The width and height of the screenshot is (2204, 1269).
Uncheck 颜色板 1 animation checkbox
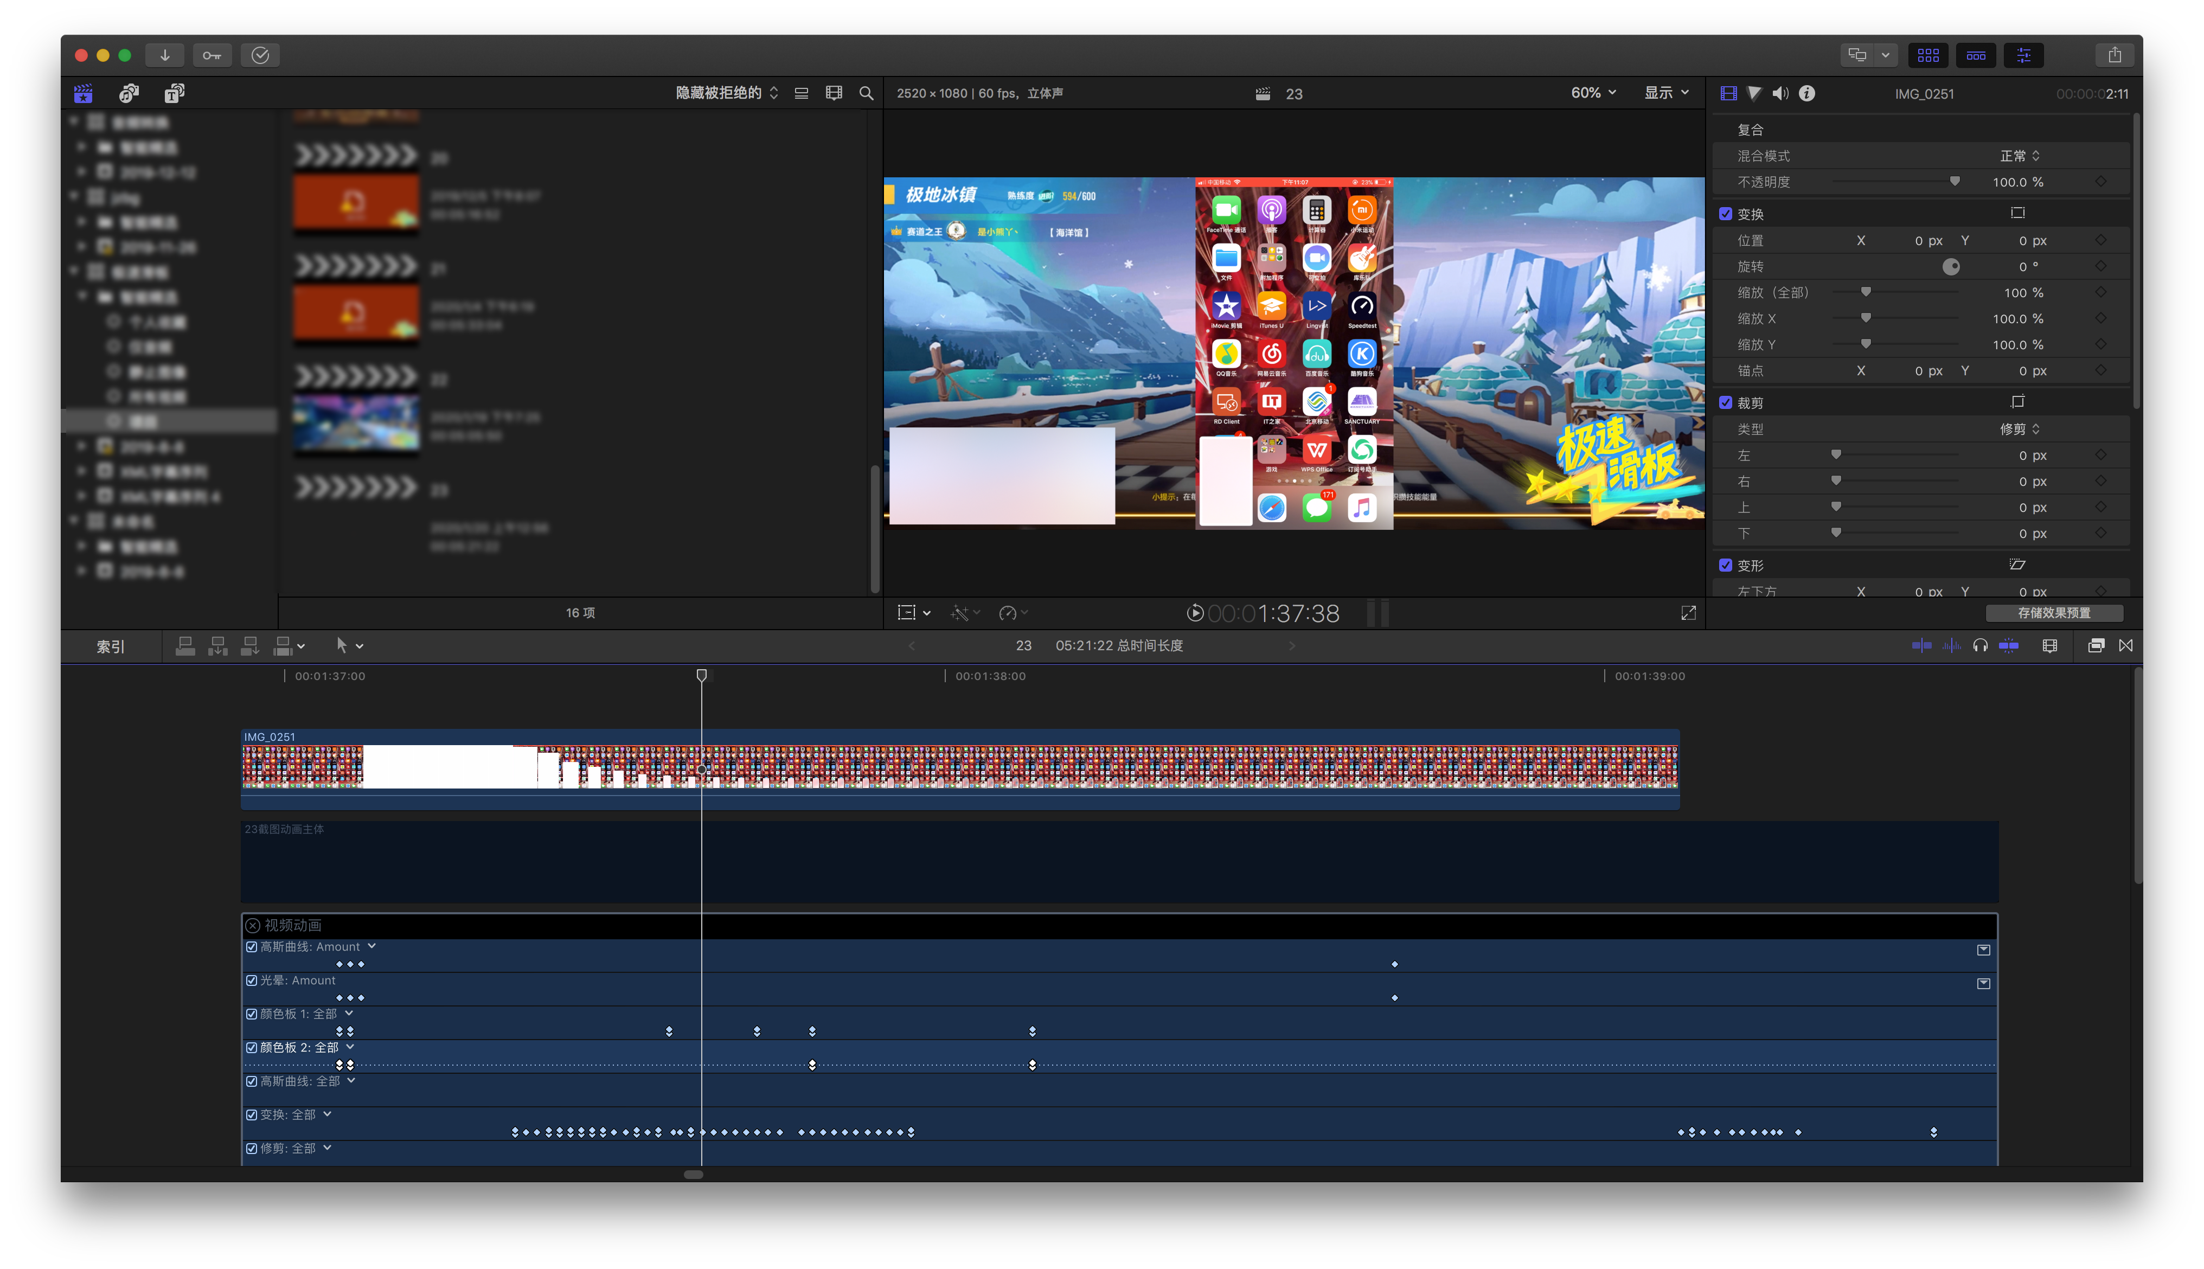pos(252,1014)
